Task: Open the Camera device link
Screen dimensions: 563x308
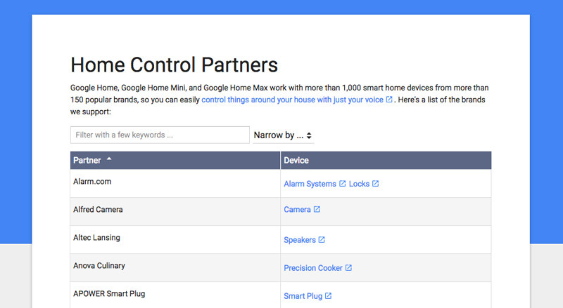Action: [x=297, y=209]
